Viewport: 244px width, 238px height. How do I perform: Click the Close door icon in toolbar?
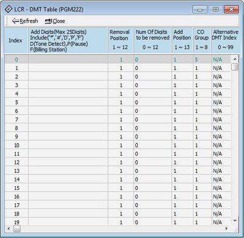[48, 21]
